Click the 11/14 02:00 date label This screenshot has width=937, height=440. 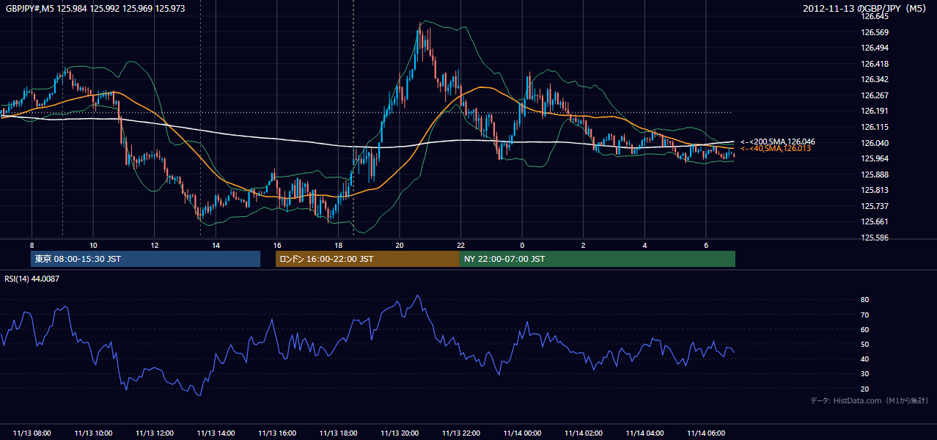click(x=584, y=433)
